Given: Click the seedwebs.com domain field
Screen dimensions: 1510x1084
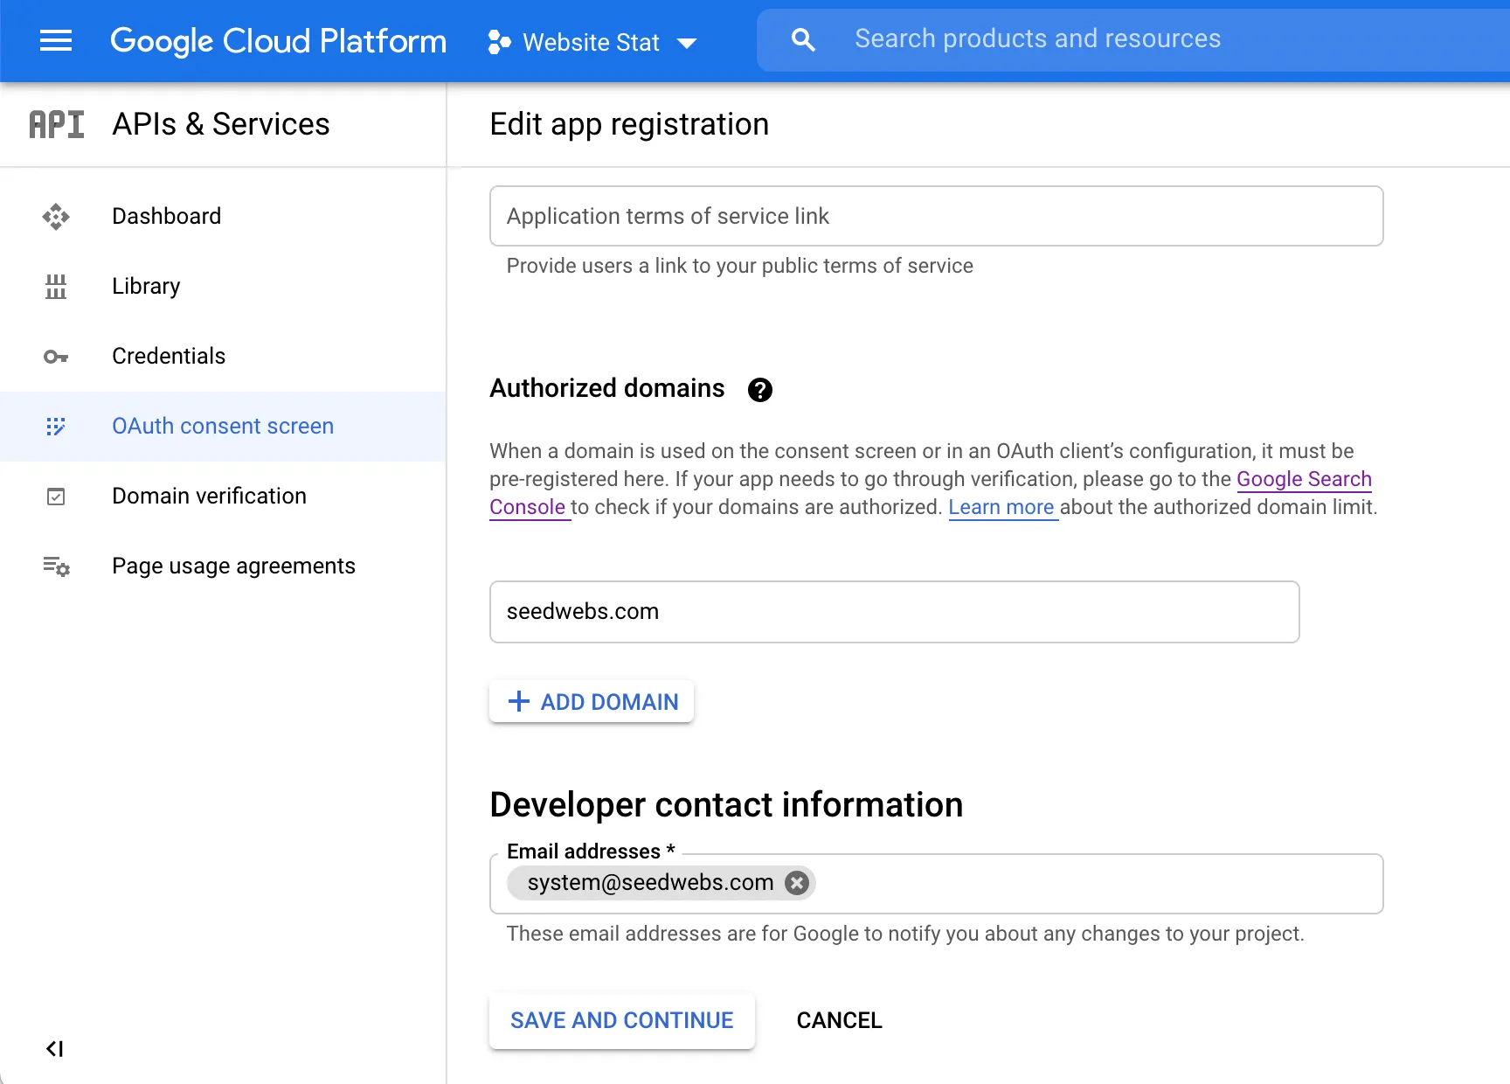Looking at the screenshot, I should 893,612.
